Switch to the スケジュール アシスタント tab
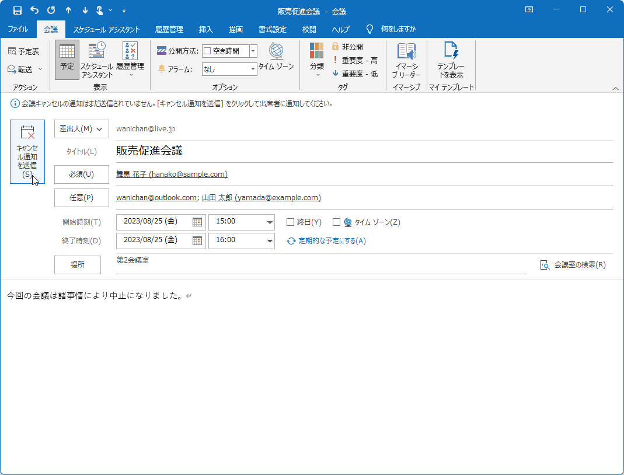624x475 pixels. [x=106, y=29]
